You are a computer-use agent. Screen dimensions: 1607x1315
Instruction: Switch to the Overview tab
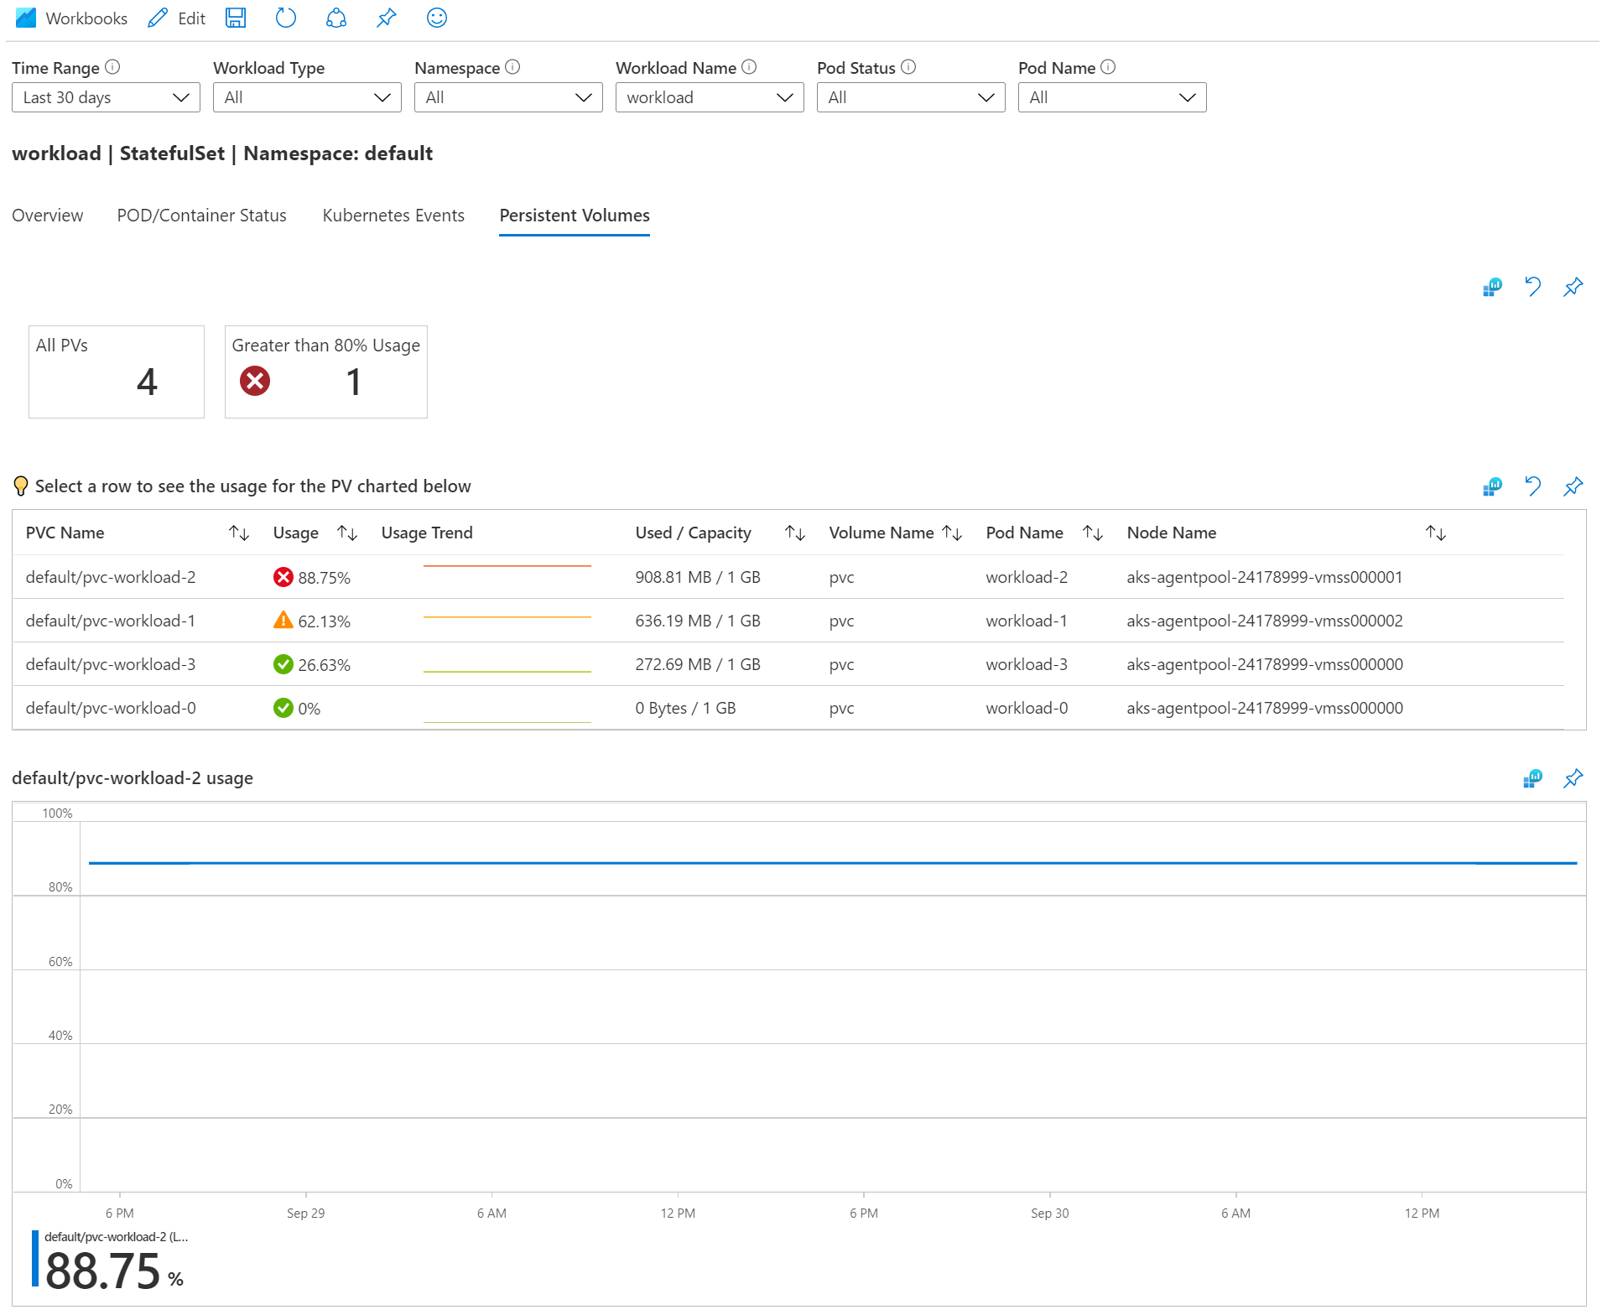click(48, 216)
